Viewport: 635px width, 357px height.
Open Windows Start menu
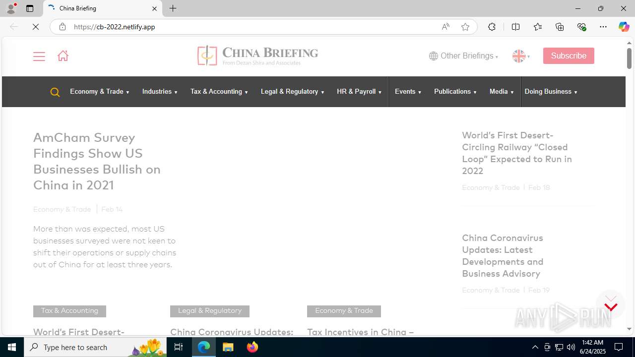(x=12, y=347)
